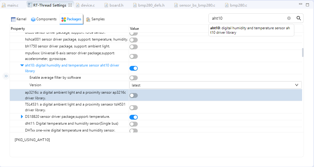Close the RT-Thread Settings tab

pyautogui.click(x=70, y=5)
